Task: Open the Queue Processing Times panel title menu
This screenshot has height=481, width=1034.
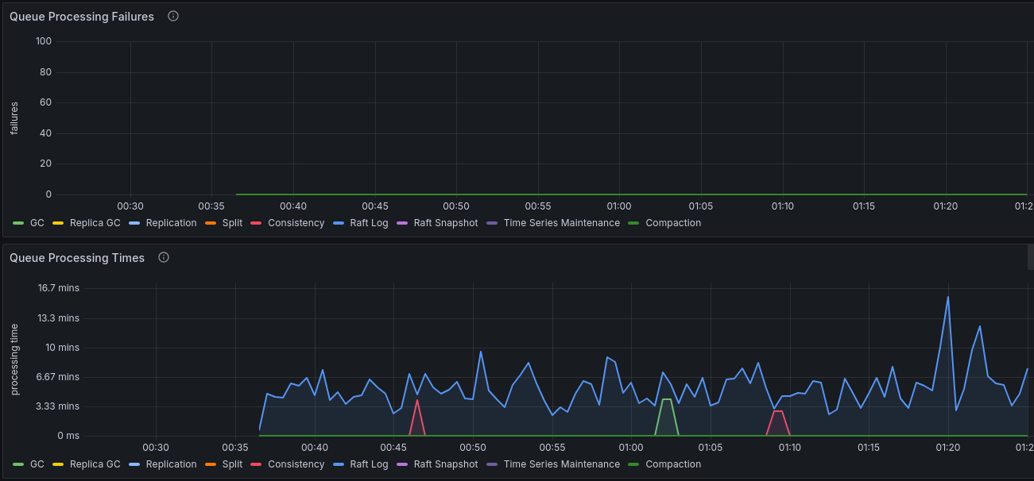Action: (77, 258)
